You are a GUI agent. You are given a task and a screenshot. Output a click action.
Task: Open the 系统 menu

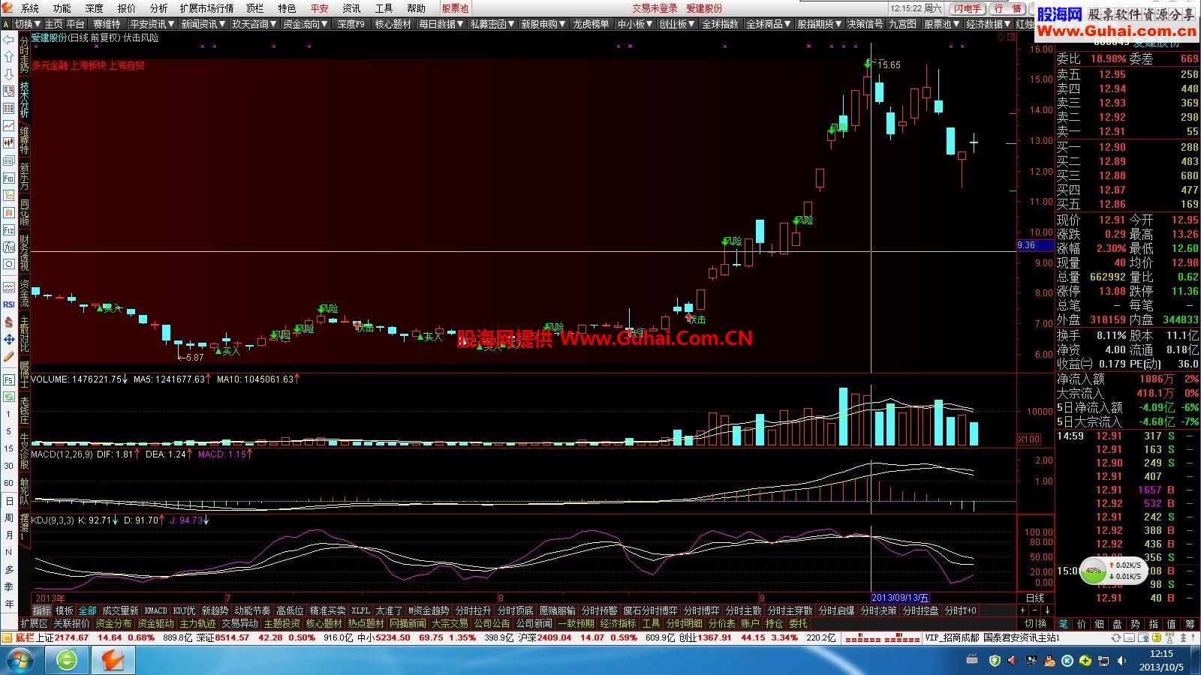[x=30, y=8]
